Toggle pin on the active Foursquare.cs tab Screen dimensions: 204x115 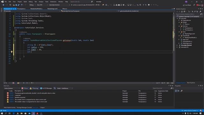tap(14, 9)
